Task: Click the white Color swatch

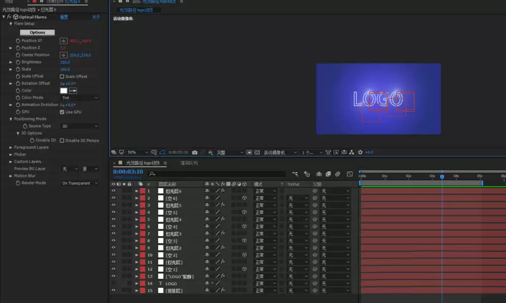Action: [64, 91]
